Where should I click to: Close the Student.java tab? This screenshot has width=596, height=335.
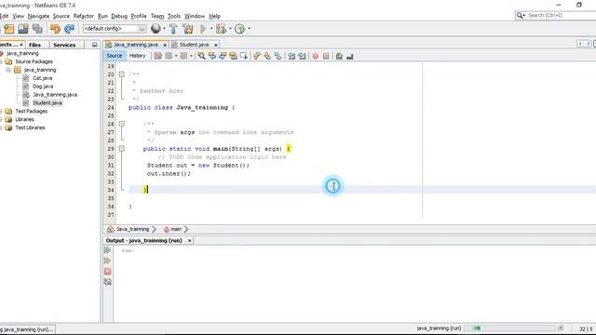(215, 45)
